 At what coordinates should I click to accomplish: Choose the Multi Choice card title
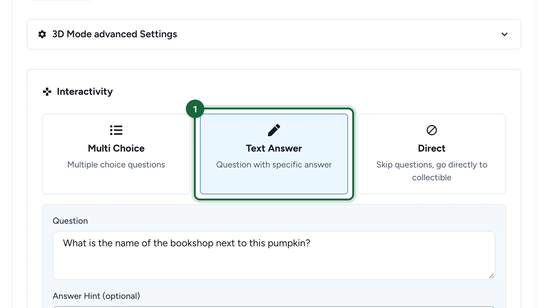tap(116, 148)
